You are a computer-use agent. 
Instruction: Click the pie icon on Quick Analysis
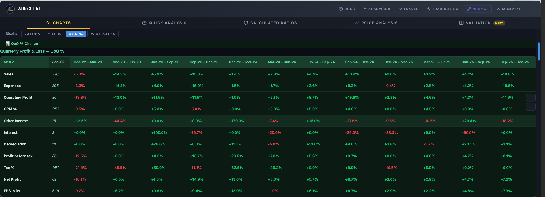[x=144, y=23]
